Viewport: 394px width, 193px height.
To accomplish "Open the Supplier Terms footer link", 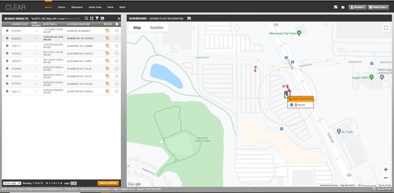I will (128, 189).
